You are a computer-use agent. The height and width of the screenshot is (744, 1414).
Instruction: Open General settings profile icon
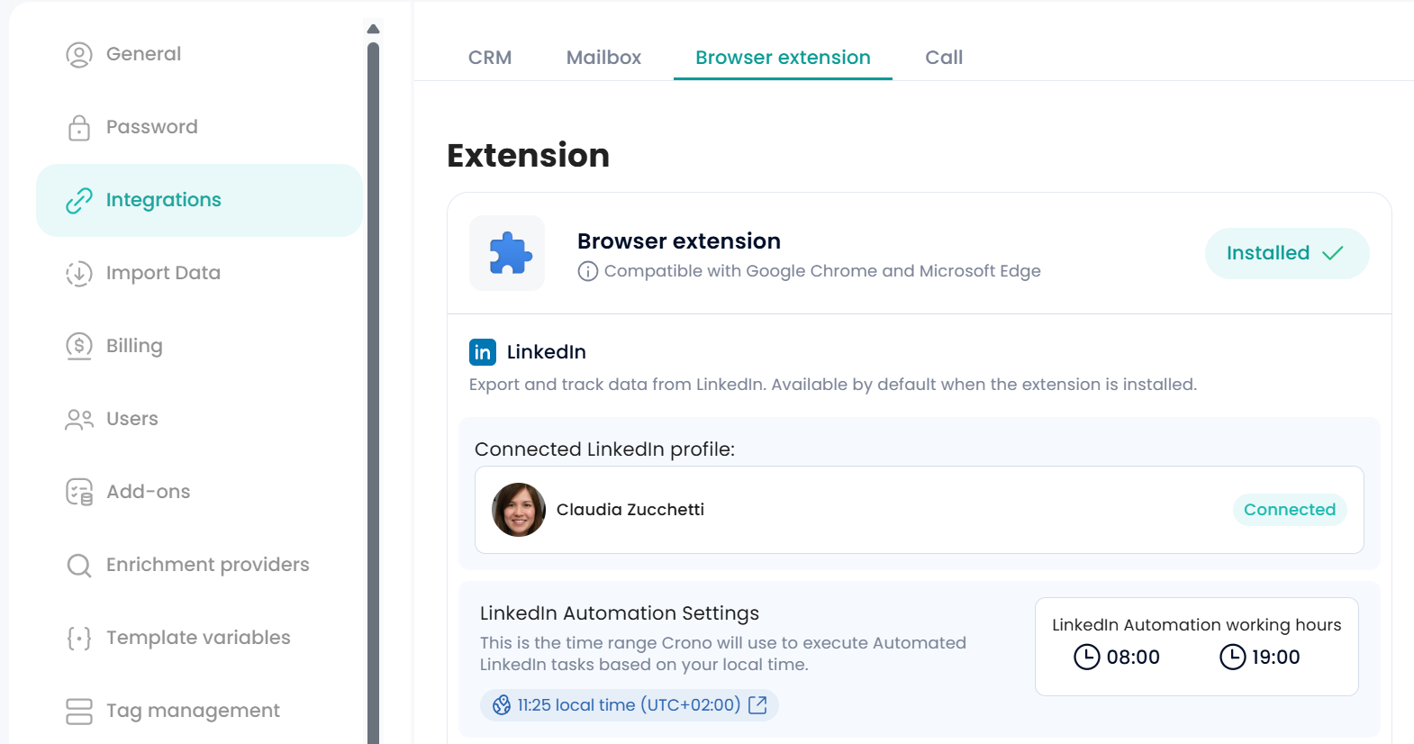[79, 55]
